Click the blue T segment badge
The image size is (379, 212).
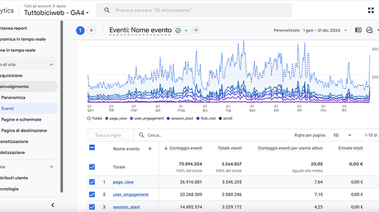click(80, 30)
